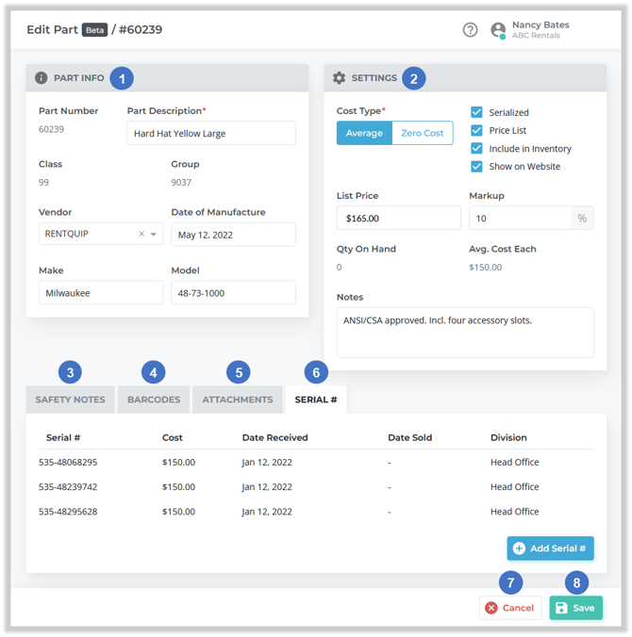The height and width of the screenshot is (637, 632).
Task: Select the Zero Cost cost type
Action: pyautogui.click(x=422, y=133)
